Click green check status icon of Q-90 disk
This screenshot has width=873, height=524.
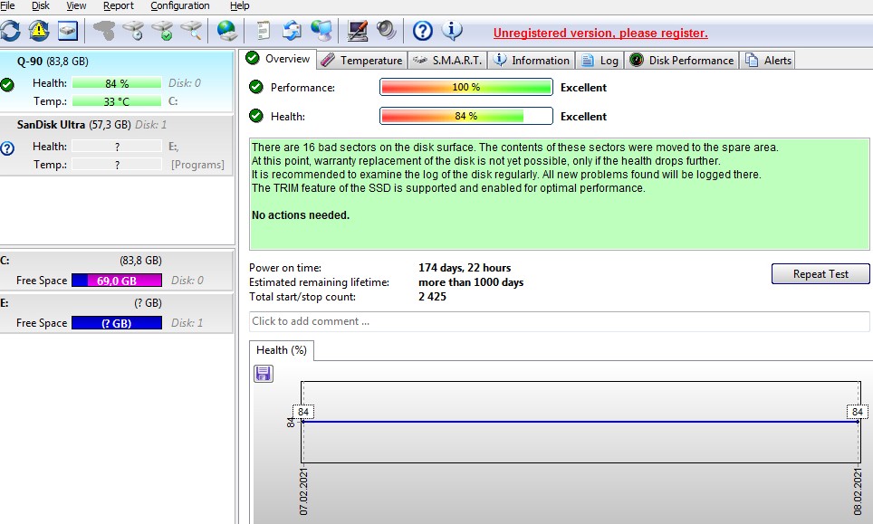click(7, 85)
